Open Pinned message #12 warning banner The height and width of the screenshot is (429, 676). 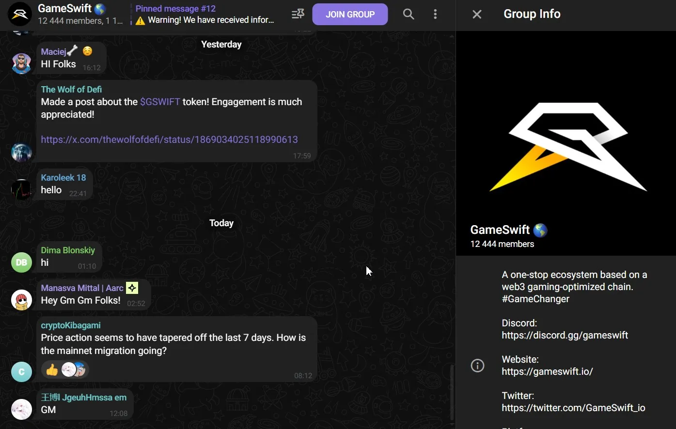pos(205,14)
